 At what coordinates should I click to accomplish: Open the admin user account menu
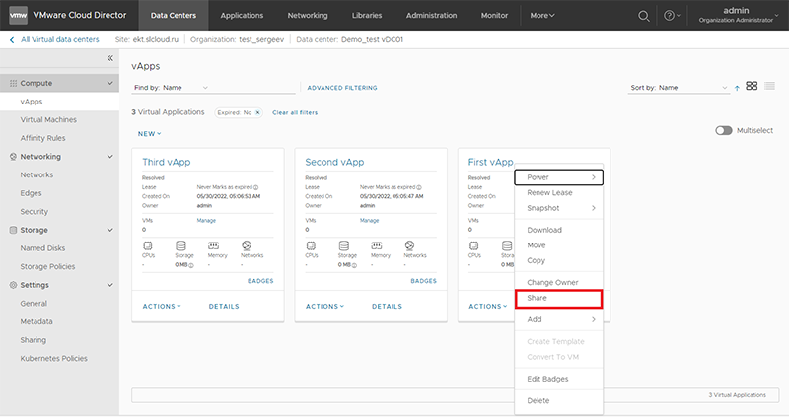739,15
